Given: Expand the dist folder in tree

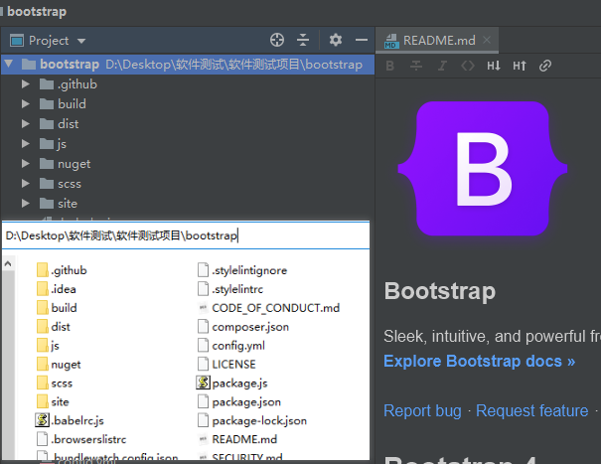Looking at the screenshot, I should coord(25,124).
